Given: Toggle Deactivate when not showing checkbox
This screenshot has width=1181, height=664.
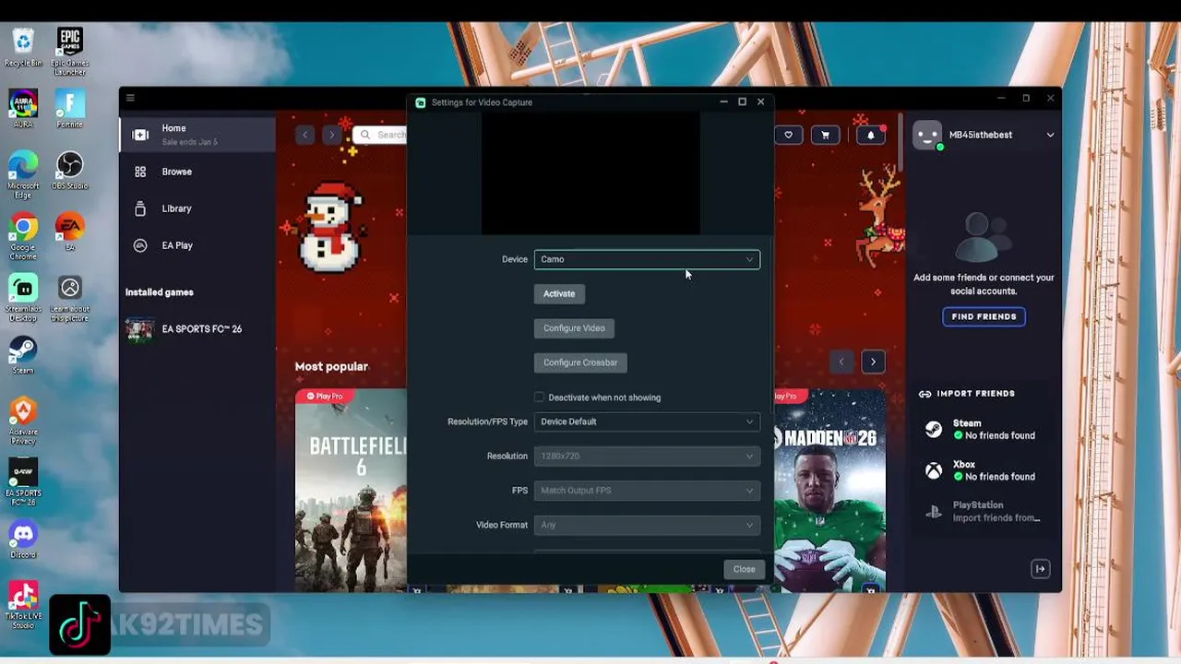Looking at the screenshot, I should click(x=539, y=397).
